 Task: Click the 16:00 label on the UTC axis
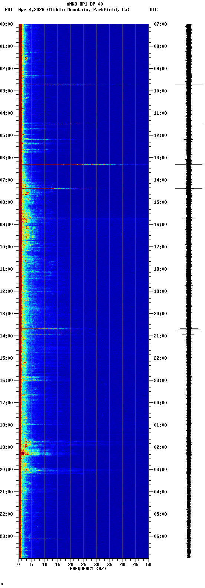(x=160, y=225)
